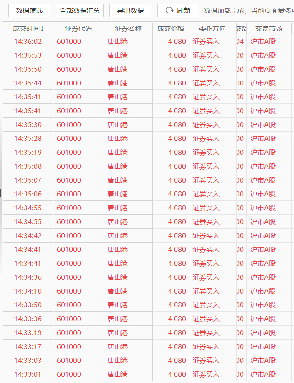Click the circular refresh arrow icon
Screen dimensions: 294x383
click(169, 10)
